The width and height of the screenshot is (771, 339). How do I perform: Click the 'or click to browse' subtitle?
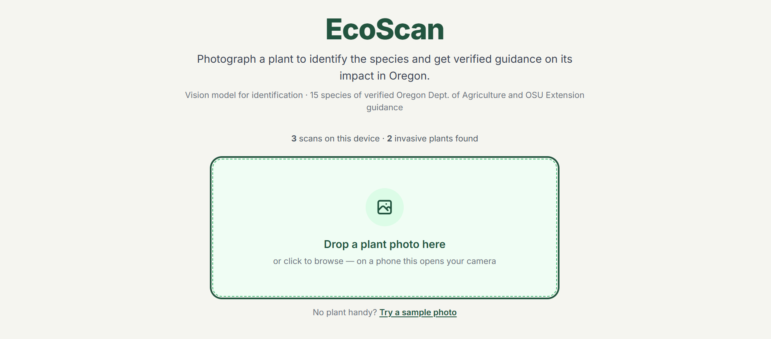pyautogui.click(x=308, y=261)
